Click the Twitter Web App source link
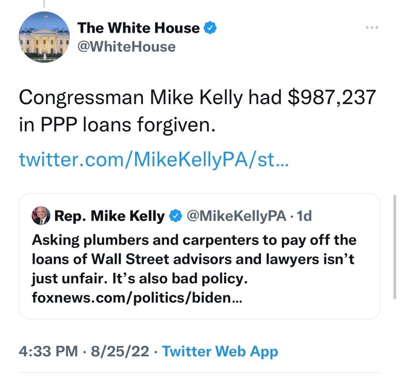 220,352
